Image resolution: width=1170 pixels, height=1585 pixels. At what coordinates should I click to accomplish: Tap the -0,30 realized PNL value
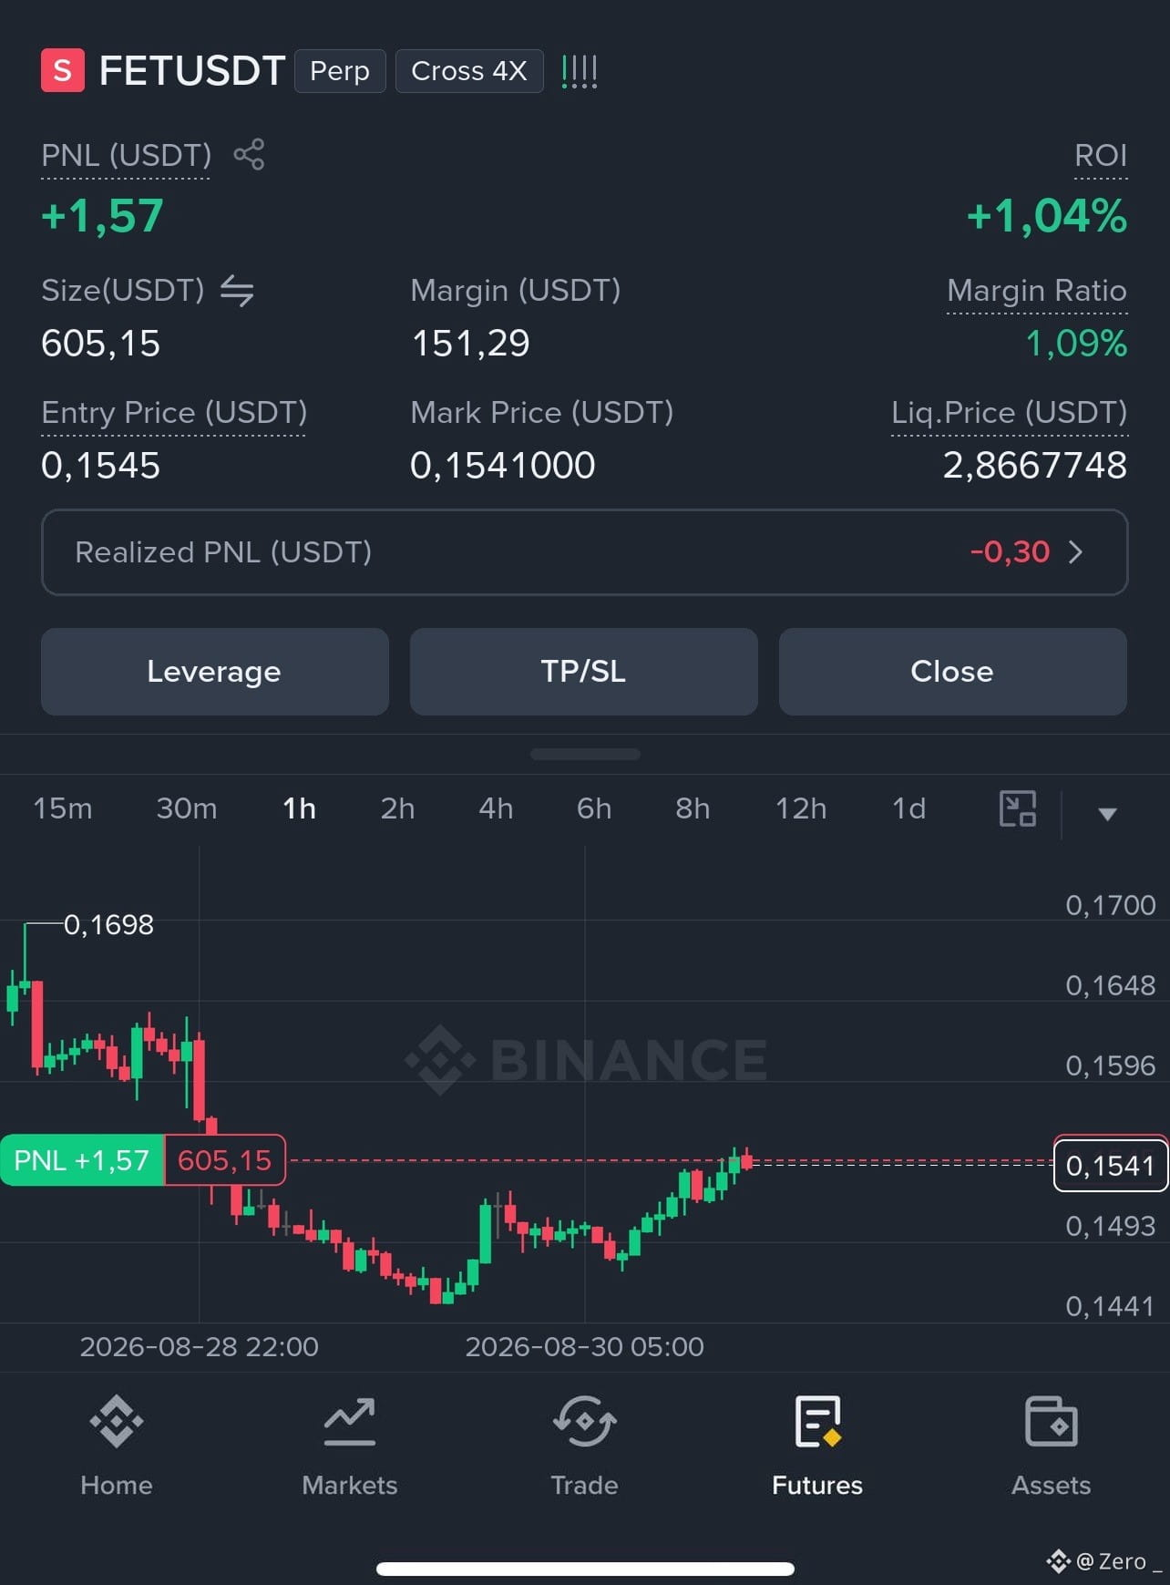[1010, 552]
